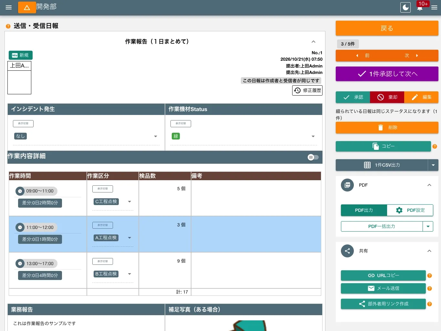Click clock icon for 09:00〜11:00

tap(20, 191)
